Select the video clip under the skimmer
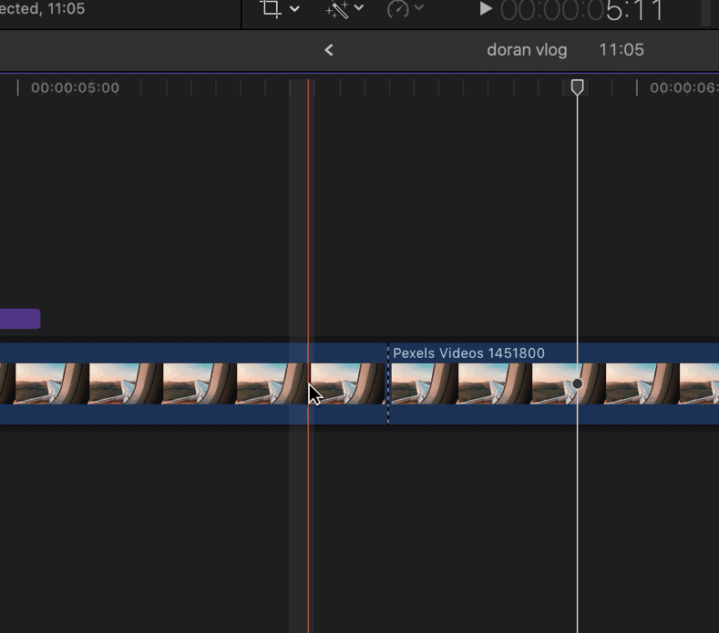The width and height of the screenshot is (719, 633). [193, 383]
